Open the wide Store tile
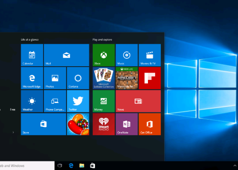Viewport: 238px width, 170px height. pyautogui.click(x=44, y=124)
